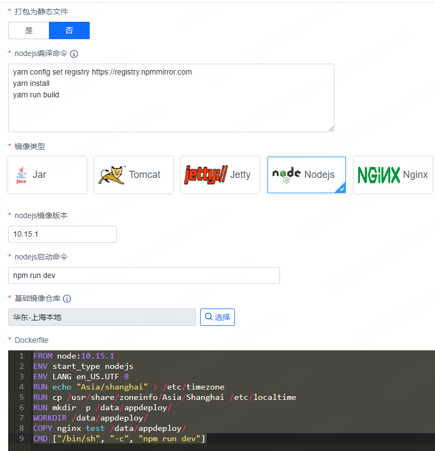Viewport: 435px width, 451px height.
Task: Open the info tooltip beside 基础镜像仓库
Action: pyautogui.click(x=66, y=299)
